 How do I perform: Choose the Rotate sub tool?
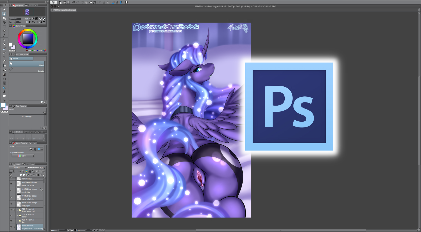coord(27,69)
